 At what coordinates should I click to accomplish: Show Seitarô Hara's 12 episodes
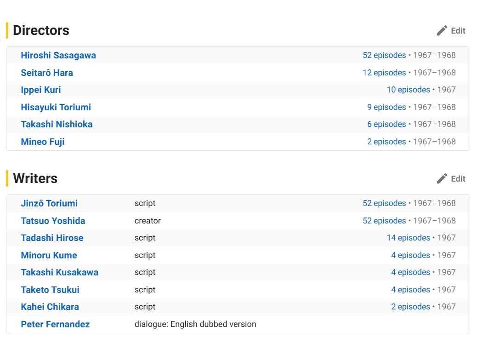[x=384, y=73]
